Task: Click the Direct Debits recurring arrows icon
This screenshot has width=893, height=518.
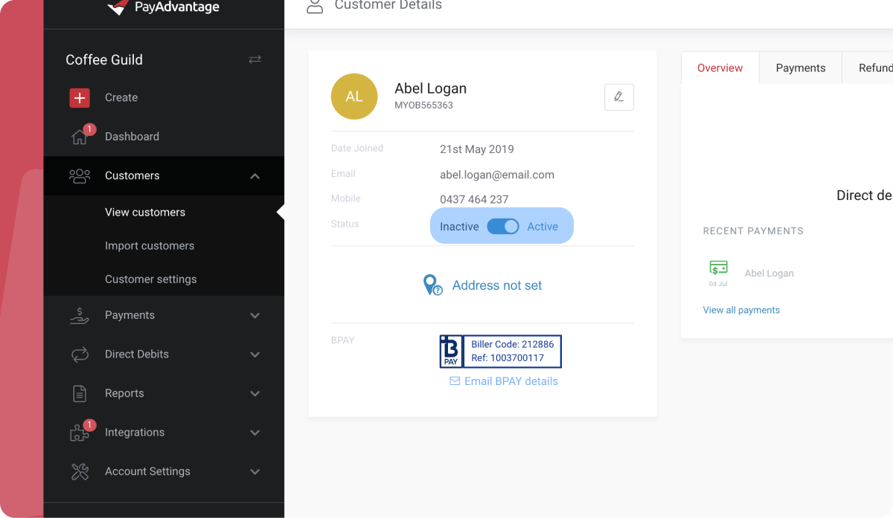Action: coord(80,354)
